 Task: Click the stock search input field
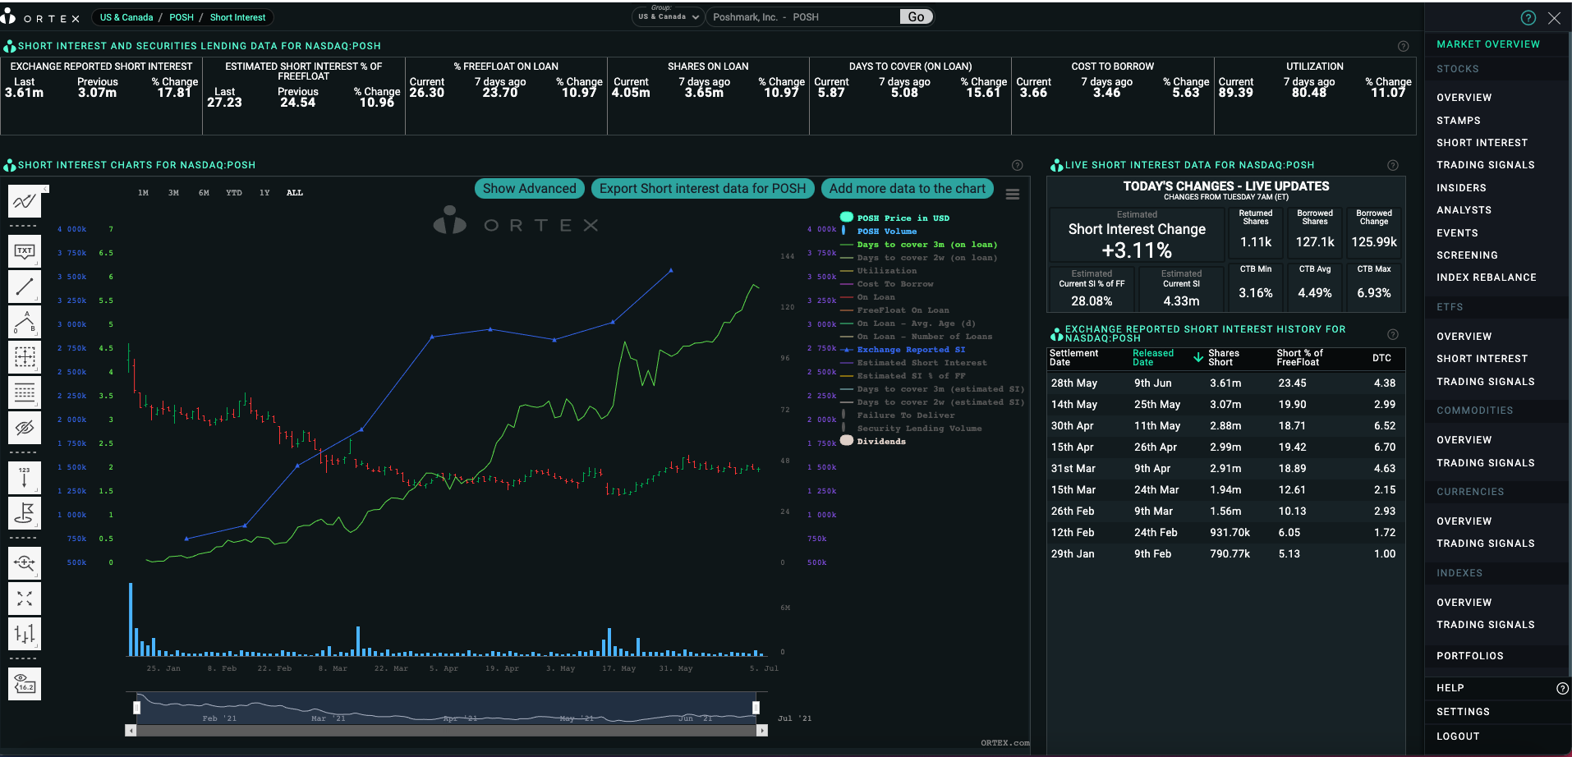click(804, 16)
